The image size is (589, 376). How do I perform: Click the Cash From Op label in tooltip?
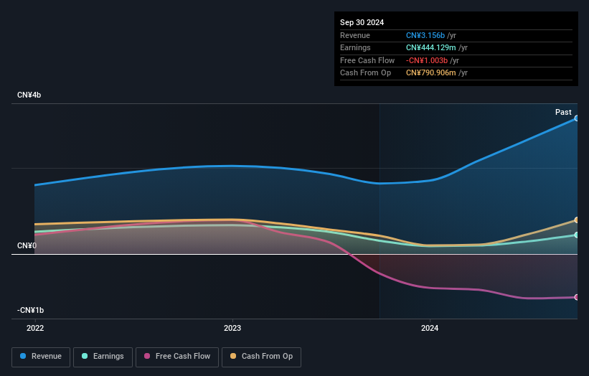(365, 73)
